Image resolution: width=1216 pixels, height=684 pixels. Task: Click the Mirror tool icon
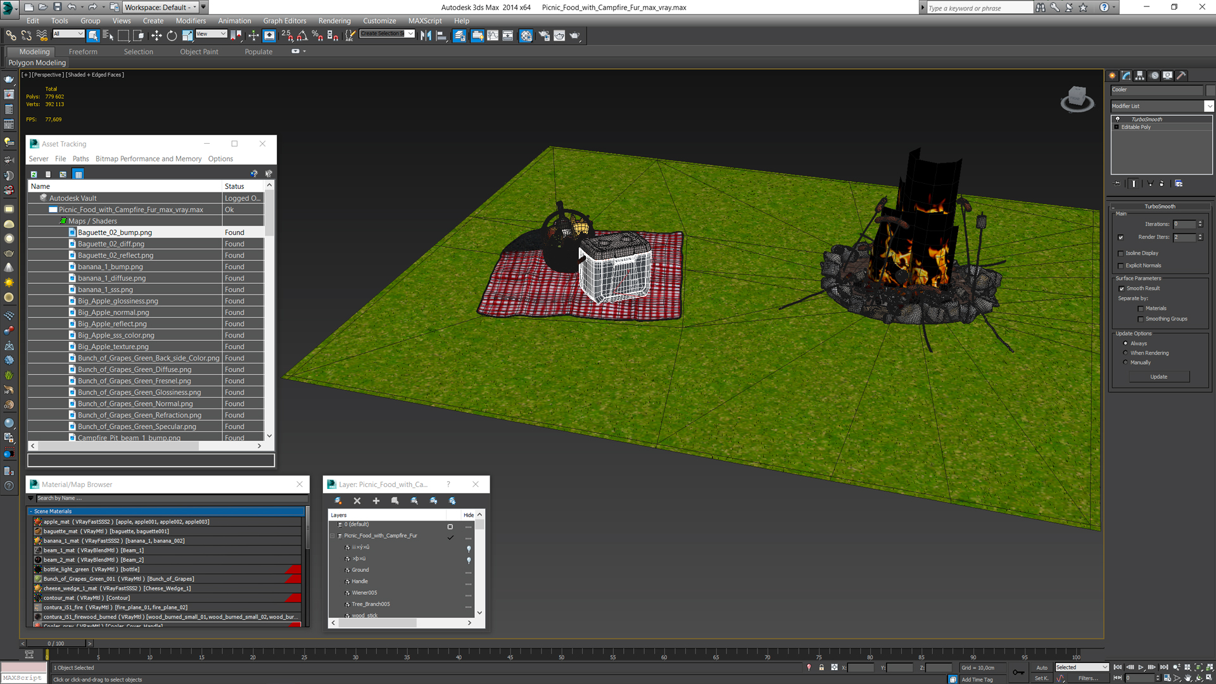tap(426, 35)
